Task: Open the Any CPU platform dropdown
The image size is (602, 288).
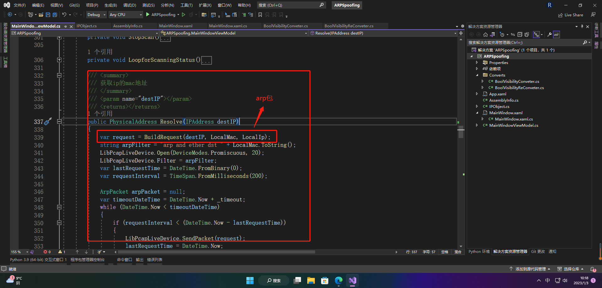Action: [x=125, y=14]
